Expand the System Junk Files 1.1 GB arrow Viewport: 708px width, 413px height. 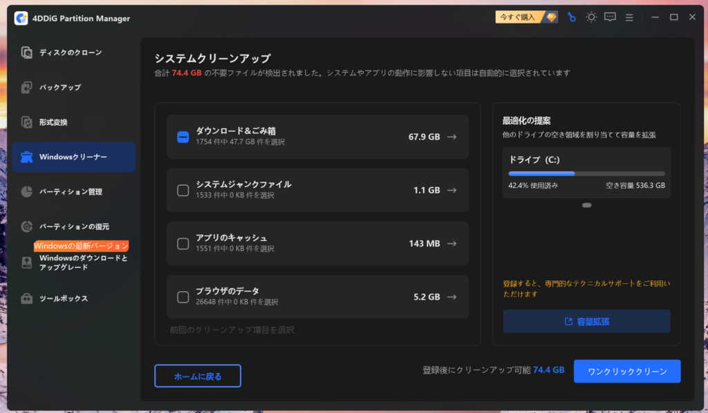coord(452,190)
